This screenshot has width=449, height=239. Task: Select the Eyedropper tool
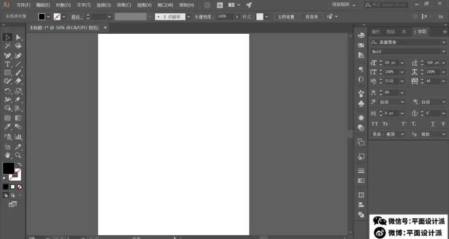(7, 127)
